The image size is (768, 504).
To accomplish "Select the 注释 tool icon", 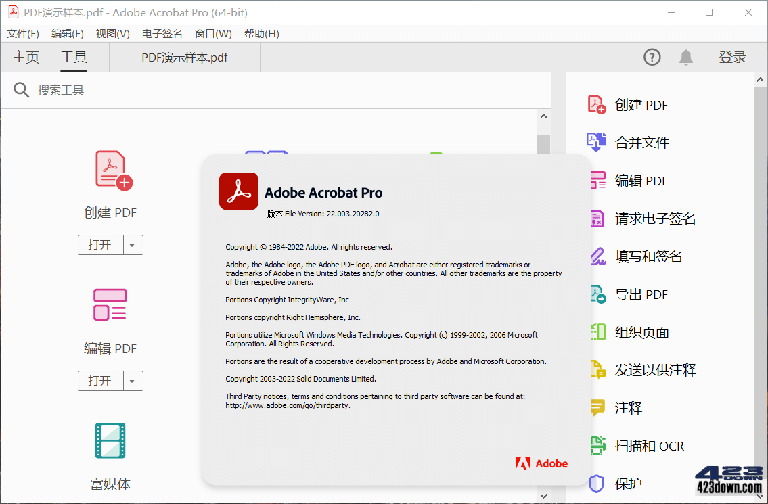I will pyautogui.click(x=596, y=407).
